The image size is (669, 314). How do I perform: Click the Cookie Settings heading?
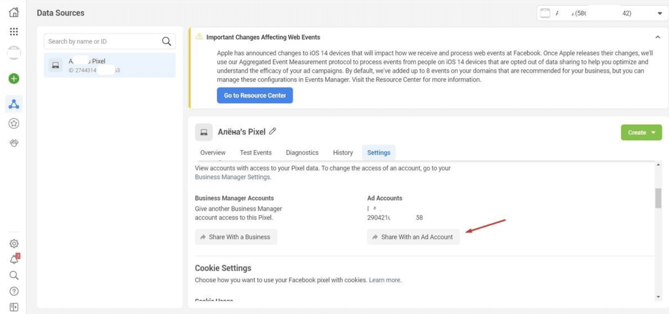click(223, 268)
